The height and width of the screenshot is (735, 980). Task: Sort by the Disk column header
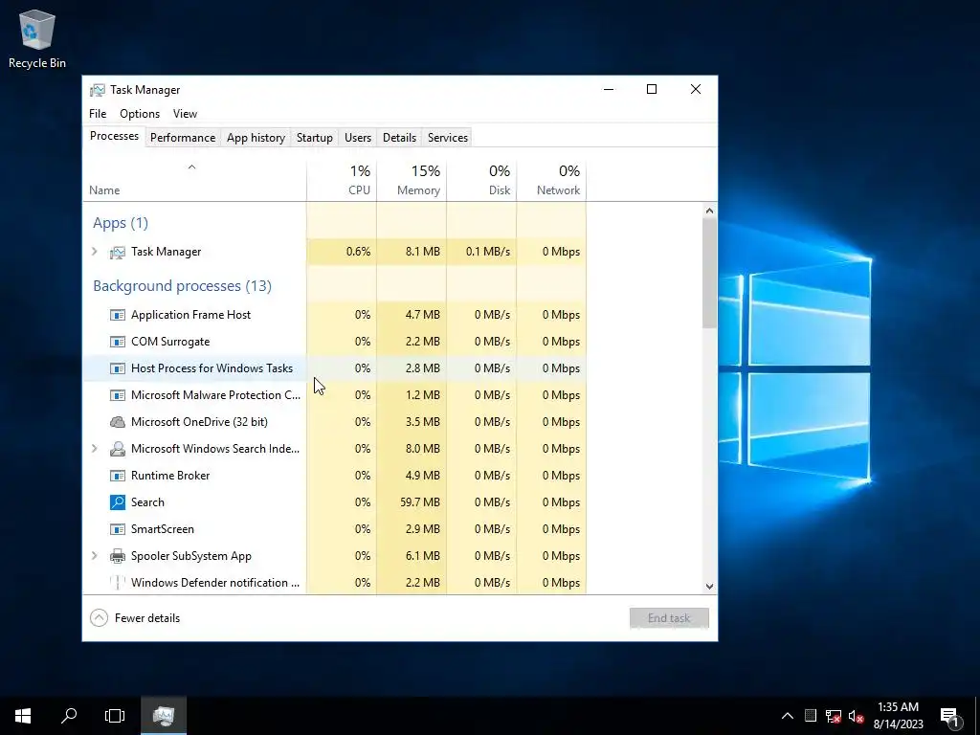[x=482, y=181]
